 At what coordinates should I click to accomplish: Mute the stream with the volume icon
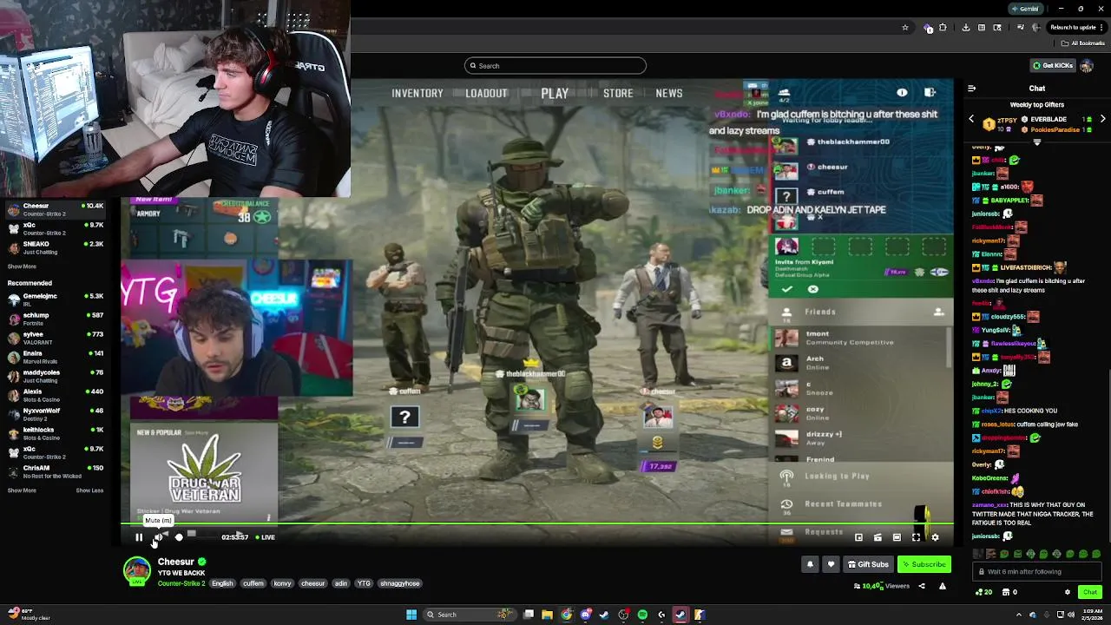click(158, 537)
